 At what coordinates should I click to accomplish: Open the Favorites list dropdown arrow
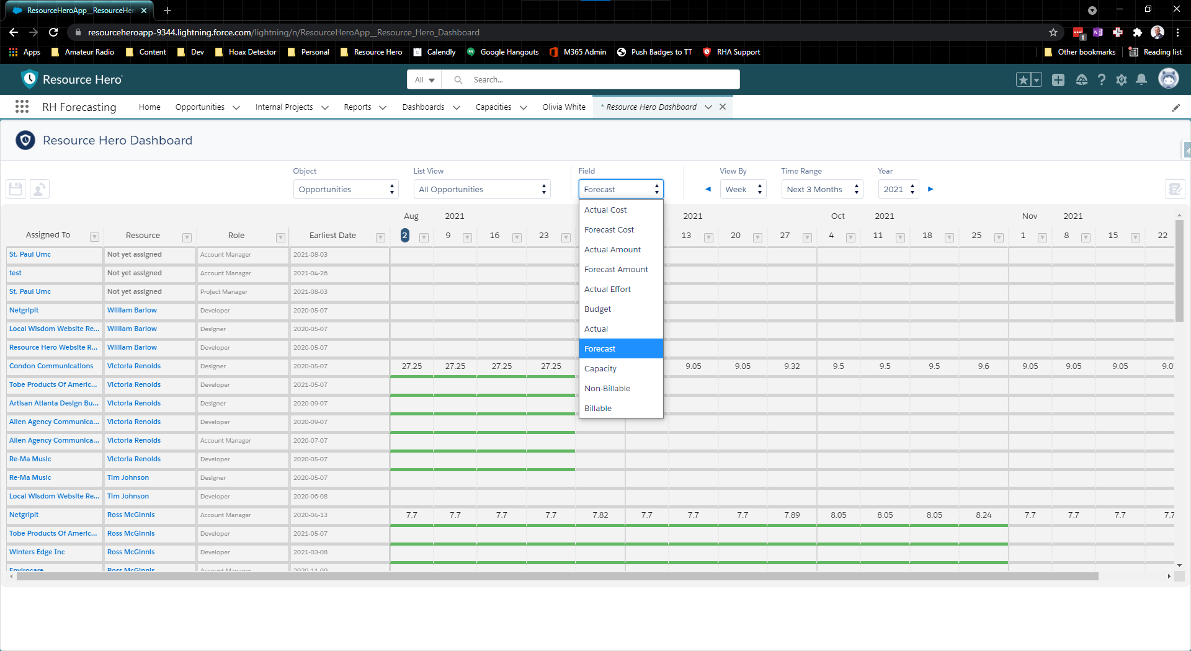(x=1036, y=79)
